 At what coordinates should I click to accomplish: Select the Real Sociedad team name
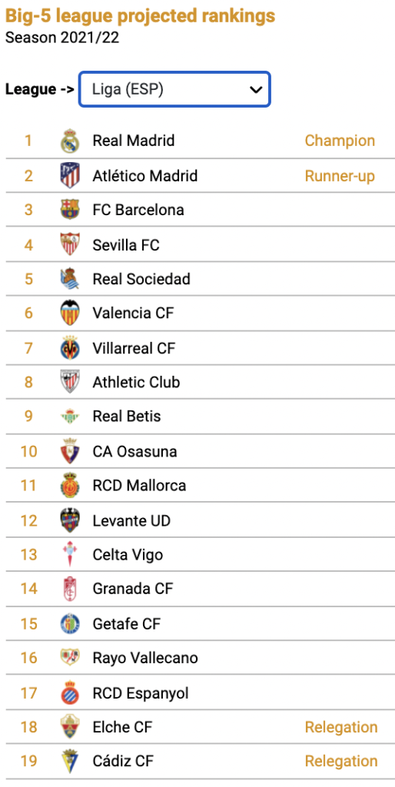pos(141,278)
